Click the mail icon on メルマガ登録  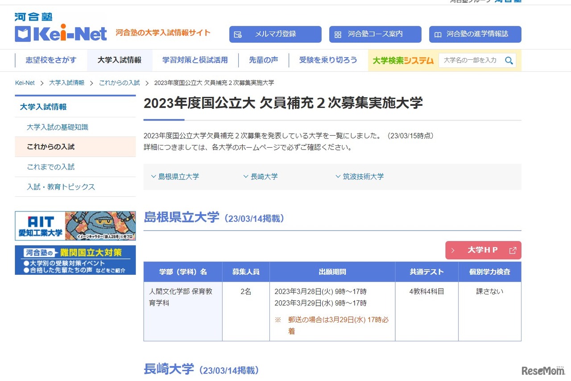tap(238, 34)
